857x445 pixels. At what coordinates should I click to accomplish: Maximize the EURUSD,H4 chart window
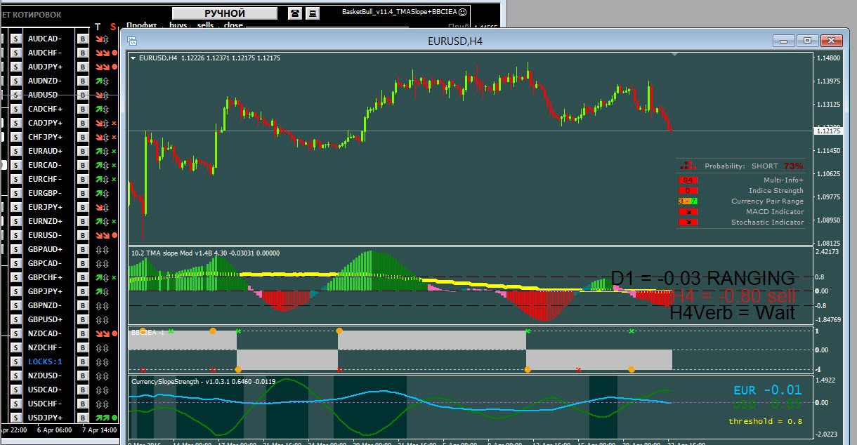pos(808,41)
